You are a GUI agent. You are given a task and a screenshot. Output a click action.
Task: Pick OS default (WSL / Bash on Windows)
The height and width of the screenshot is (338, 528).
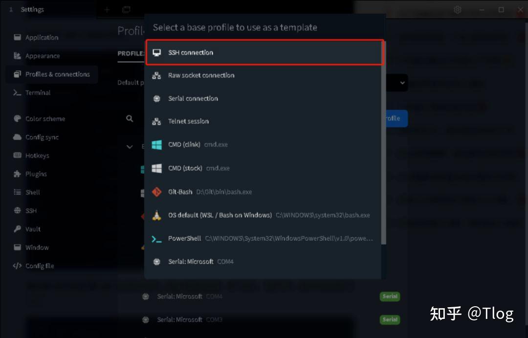(264, 215)
